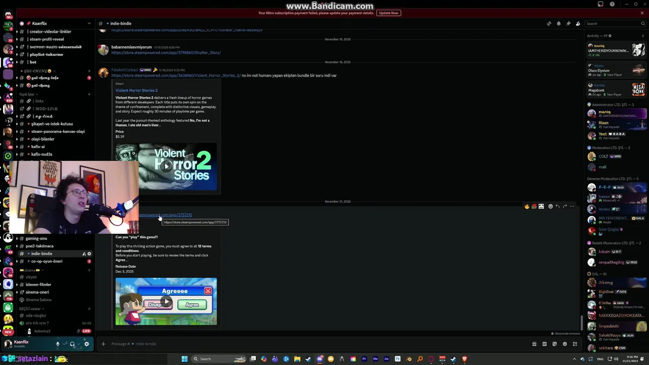Viewport: 649px width, 365px height.
Task: Open Discord inbox icon in title bar
Action: (600, 4)
